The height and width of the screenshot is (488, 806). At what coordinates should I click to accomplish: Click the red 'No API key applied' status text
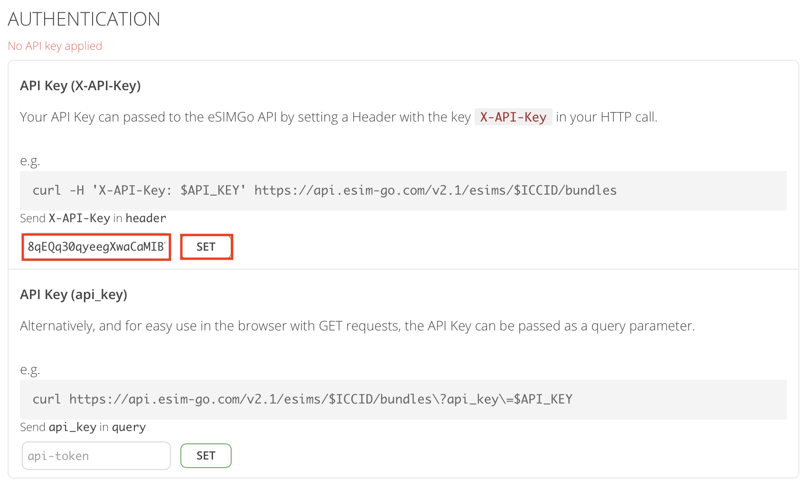click(55, 46)
